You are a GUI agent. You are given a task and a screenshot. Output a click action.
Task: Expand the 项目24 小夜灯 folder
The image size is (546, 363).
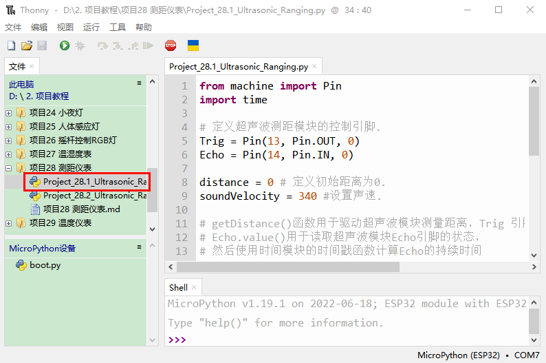[x=9, y=113]
